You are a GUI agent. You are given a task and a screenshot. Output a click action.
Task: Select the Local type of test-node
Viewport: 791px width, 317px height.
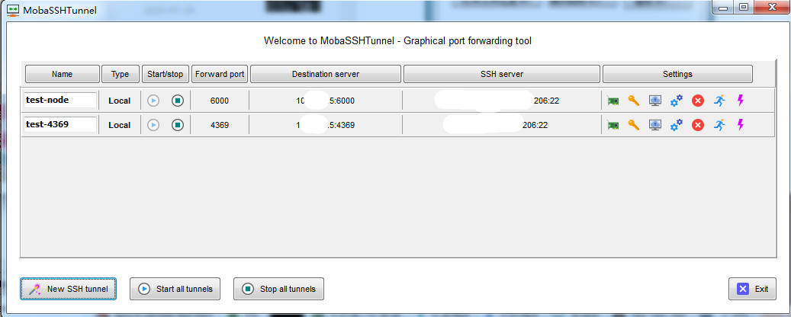[120, 101]
